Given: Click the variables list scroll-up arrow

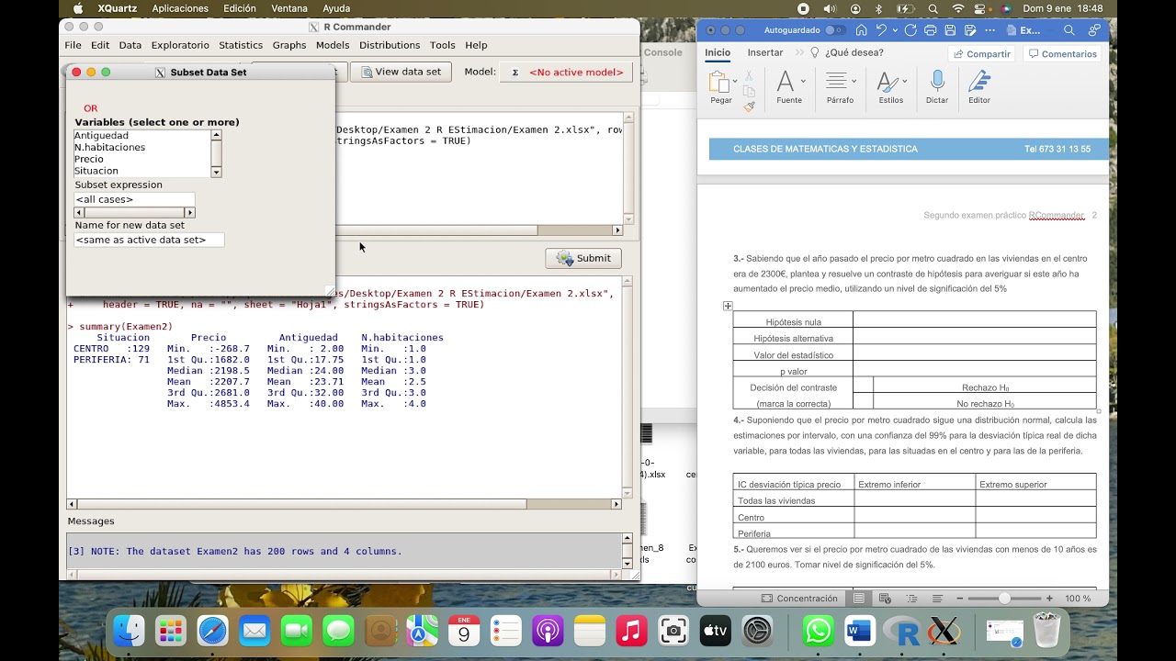Looking at the screenshot, I should [216, 135].
